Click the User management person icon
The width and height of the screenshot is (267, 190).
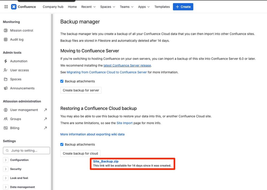(6, 110)
